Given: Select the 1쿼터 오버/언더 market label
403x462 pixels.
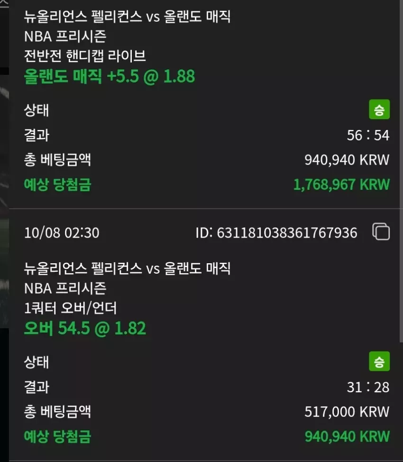Looking at the screenshot, I should coord(71,308).
